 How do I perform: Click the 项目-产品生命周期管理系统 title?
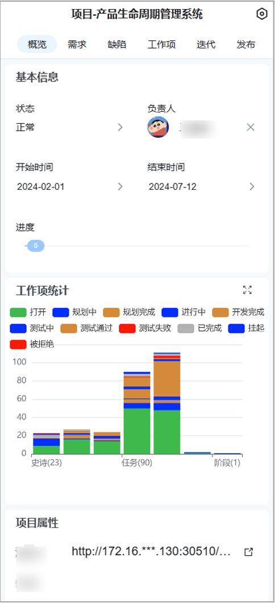coord(137,15)
